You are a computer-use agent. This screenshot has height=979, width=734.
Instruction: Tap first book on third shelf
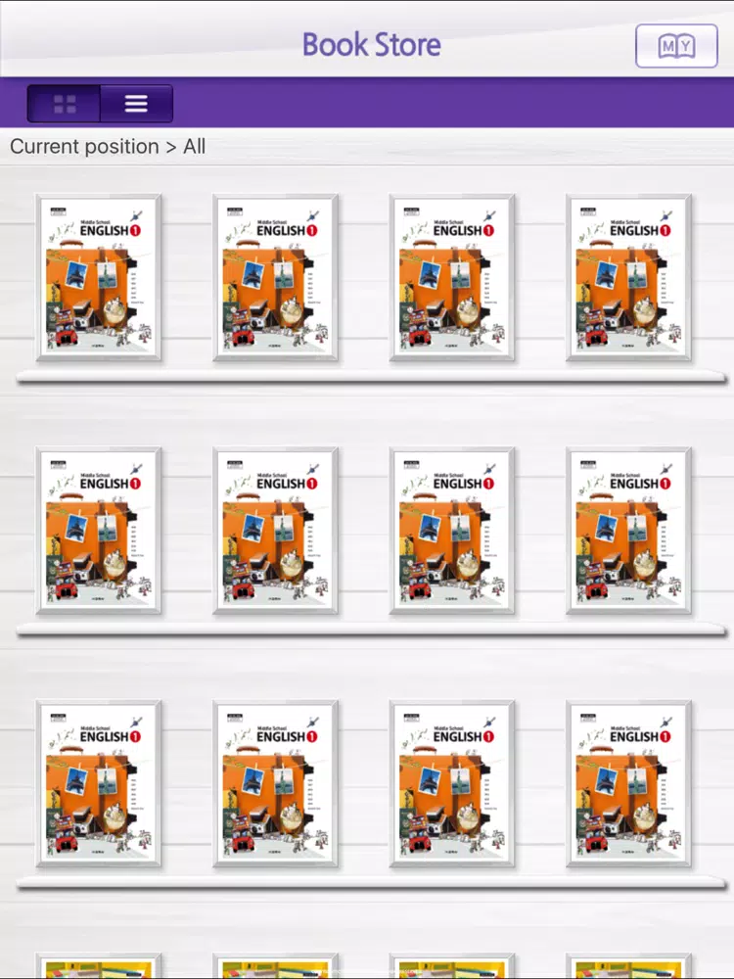(x=99, y=783)
